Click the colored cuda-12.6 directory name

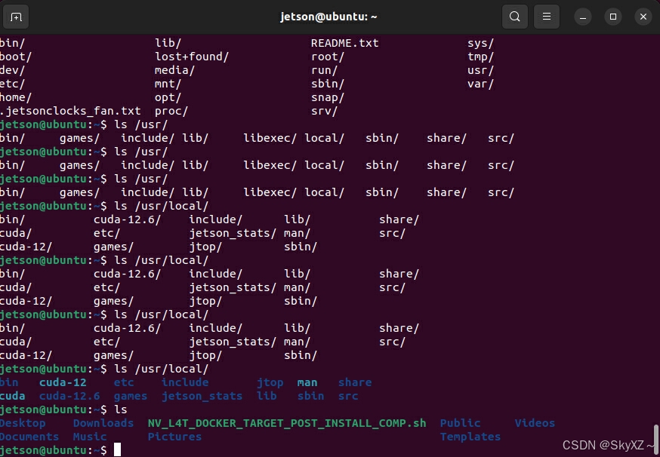point(69,396)
